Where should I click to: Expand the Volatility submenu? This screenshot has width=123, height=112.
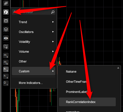(x=34, y=42)
